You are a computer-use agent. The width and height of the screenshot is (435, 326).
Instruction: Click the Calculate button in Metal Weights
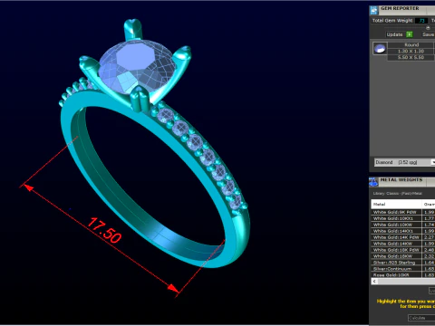click(x=421, y=318)
